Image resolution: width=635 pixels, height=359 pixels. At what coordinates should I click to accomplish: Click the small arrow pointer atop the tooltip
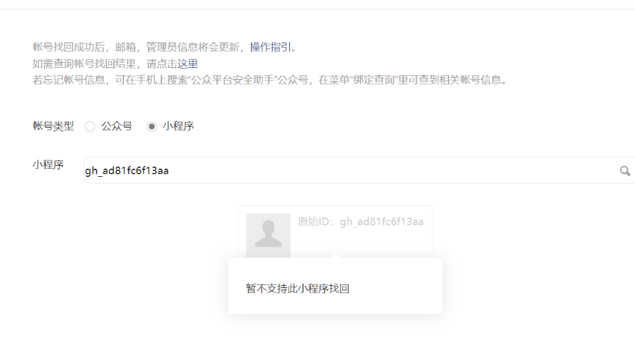(335, 256)
